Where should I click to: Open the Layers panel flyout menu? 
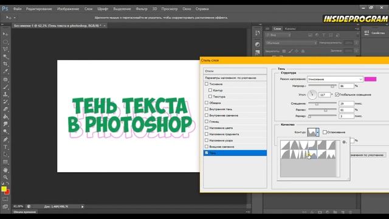(x=357, y=29)
